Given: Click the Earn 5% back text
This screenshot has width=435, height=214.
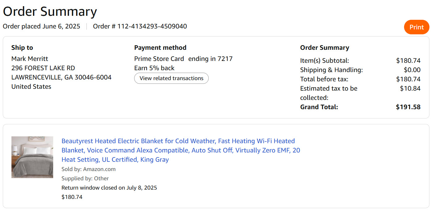Looking at the screenshot, I should coord(154,68).
